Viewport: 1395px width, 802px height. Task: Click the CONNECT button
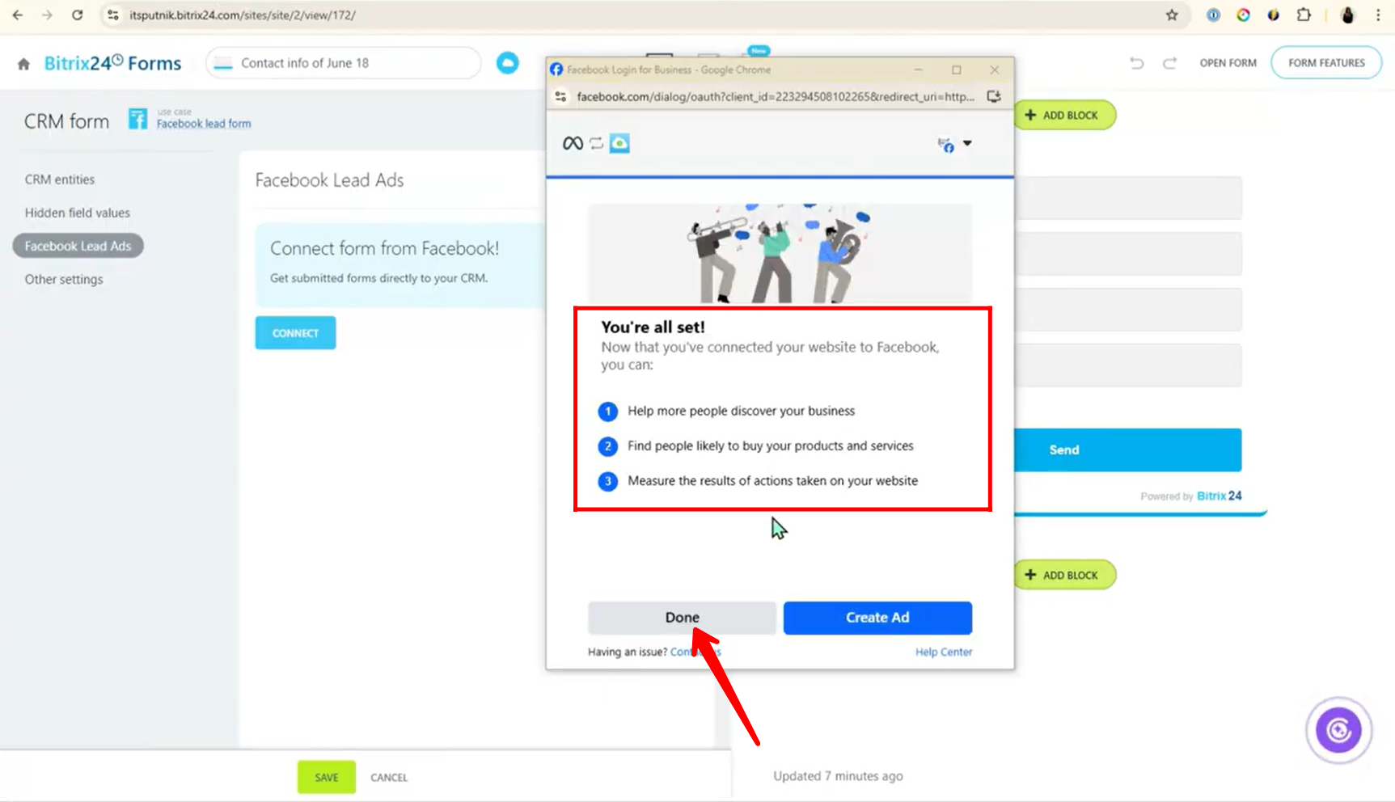[295, 333]
